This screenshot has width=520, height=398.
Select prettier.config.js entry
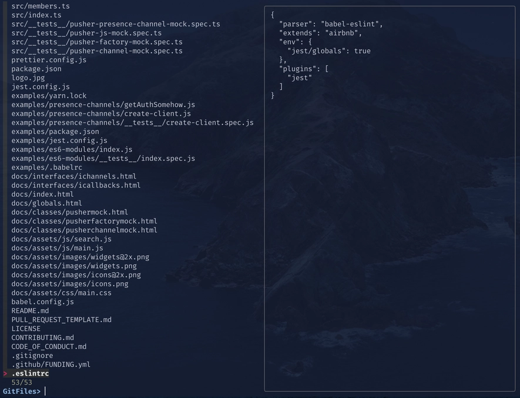(49, 60)
